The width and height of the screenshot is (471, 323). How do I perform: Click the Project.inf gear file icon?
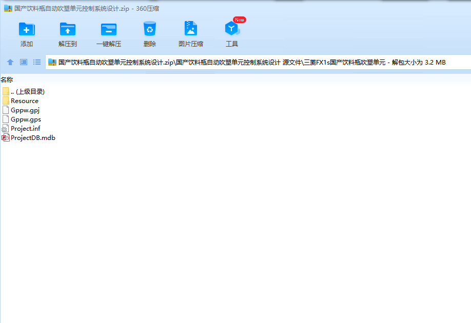(5, 129)
